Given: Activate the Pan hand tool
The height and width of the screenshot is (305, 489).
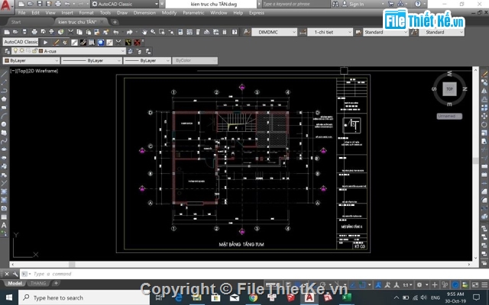Looking at the screenshot, I should 144,32.
